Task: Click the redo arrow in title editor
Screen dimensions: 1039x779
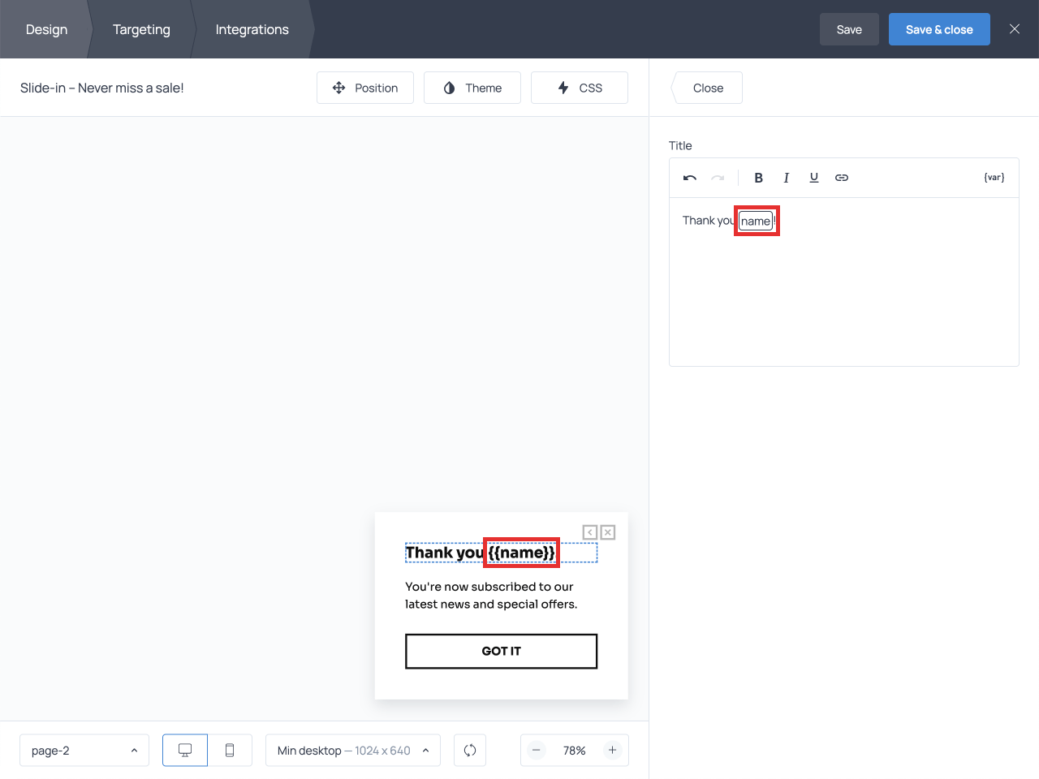Action: 718,178
